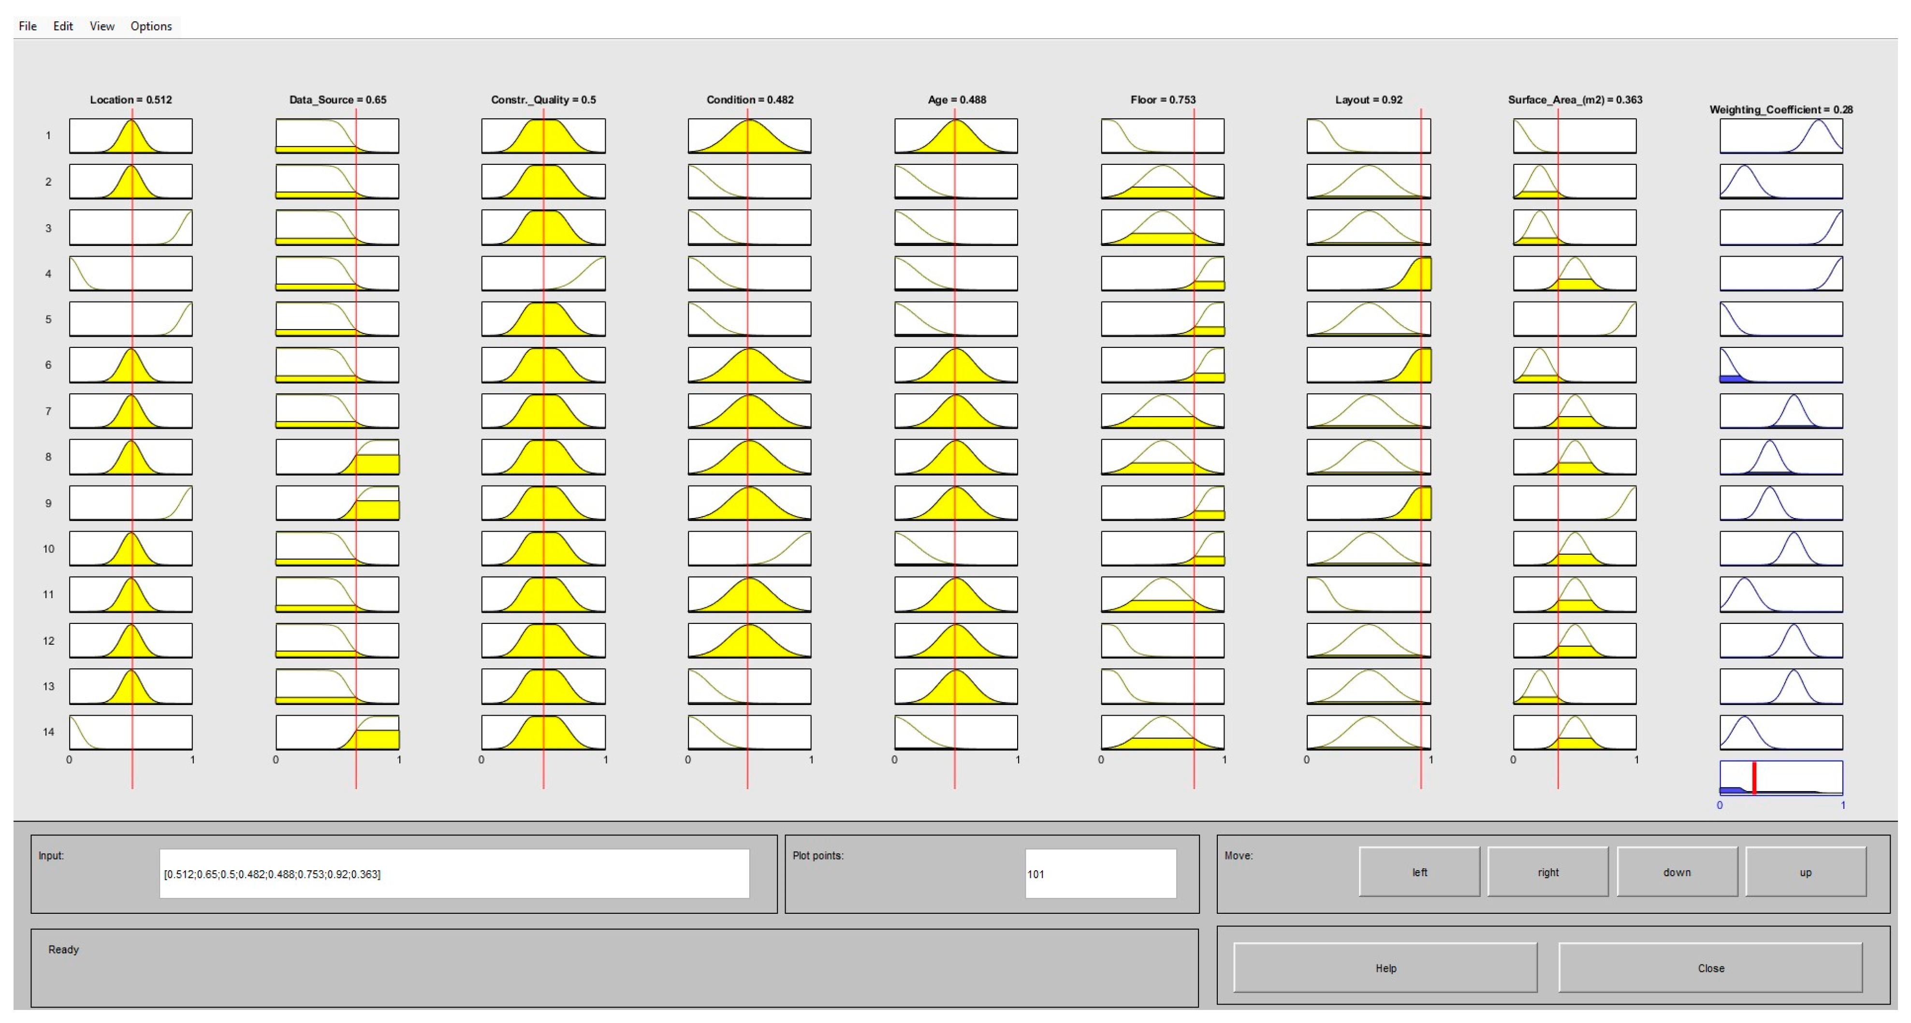
Task: Click rule number 1 label
Action: click(x=48, y=136)
